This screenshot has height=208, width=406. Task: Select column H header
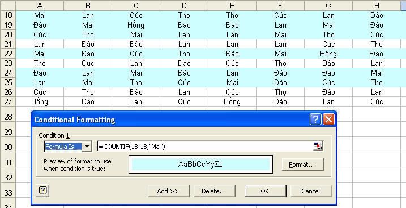tap(377, 6)
